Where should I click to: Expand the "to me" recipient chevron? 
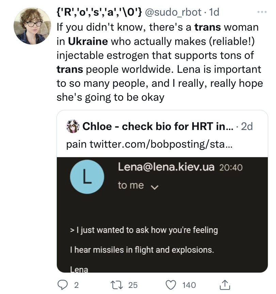(156, 186)
